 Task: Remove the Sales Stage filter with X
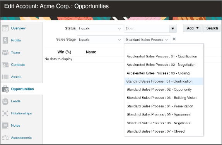(174, 39)
